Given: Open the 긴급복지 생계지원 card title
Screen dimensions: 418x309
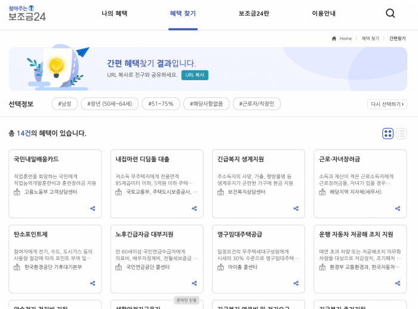Looking at the screenshot, I should (241, 160).
